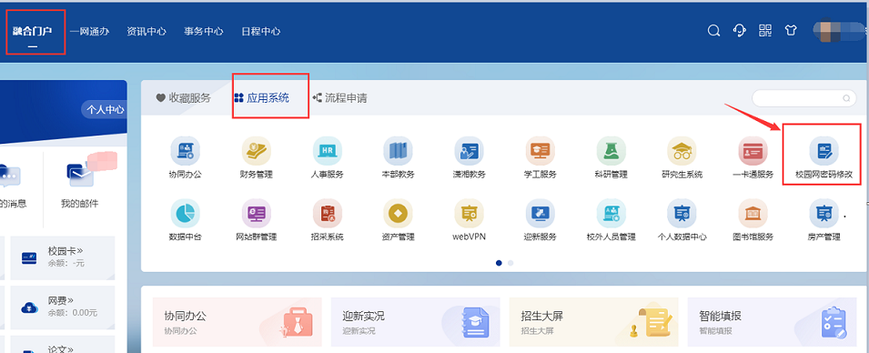Switch to the 融合门户 nav item
Screen dimensions: 869x353
tap(32, 31)
